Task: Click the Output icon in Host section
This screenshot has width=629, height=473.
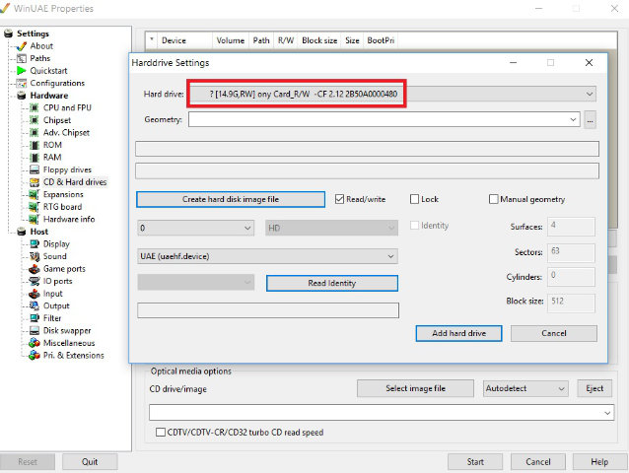Action: pyautogui.click(x=35, y=305)
